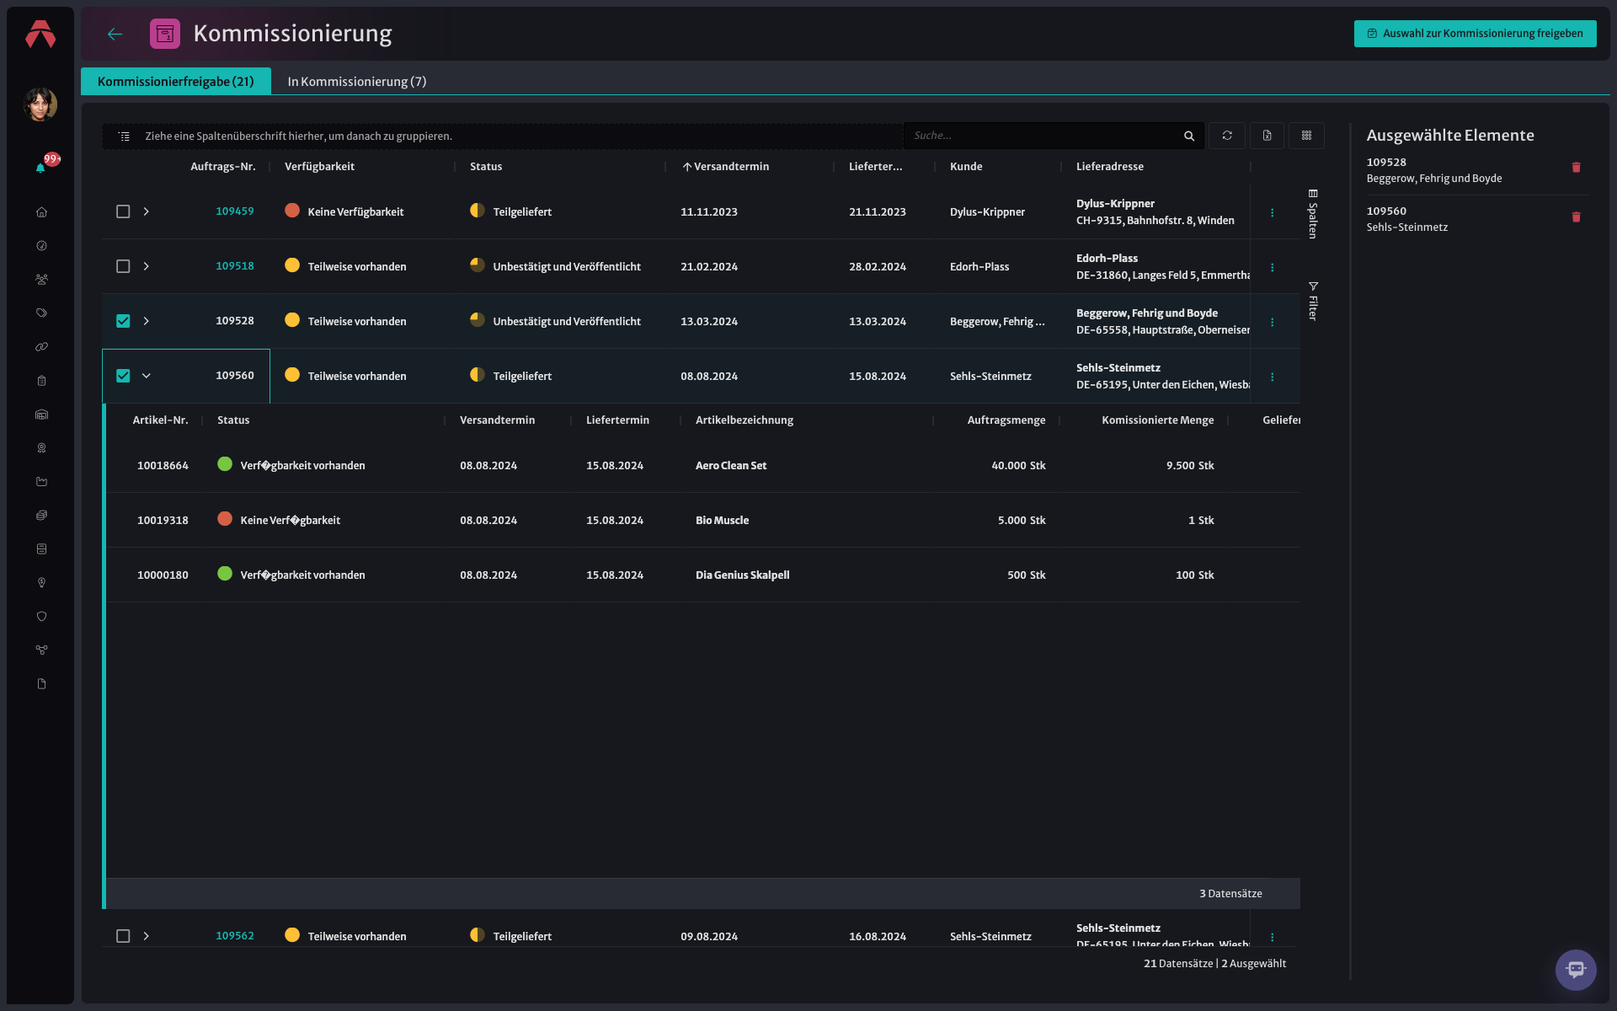Open row actions menu for order 109459

(x=1272, y=212)
